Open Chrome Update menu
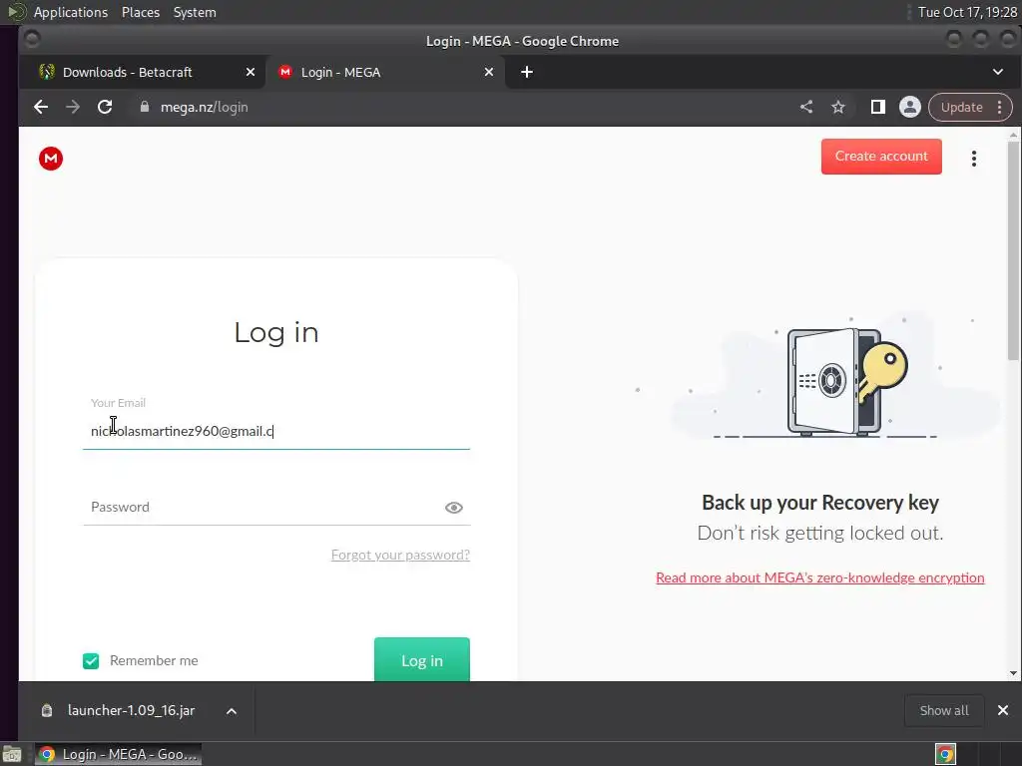This screenshot has width=1022, height=766. tap(1000, 108)
